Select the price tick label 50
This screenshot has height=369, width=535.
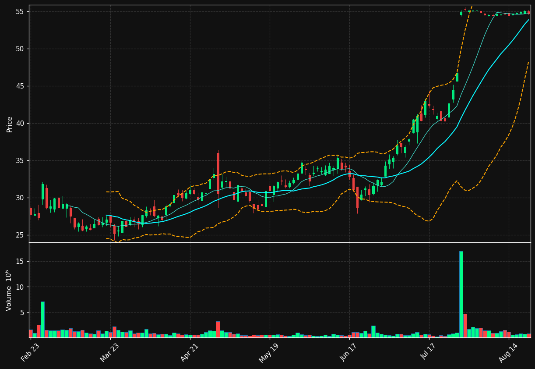click(x=20, y=49)
